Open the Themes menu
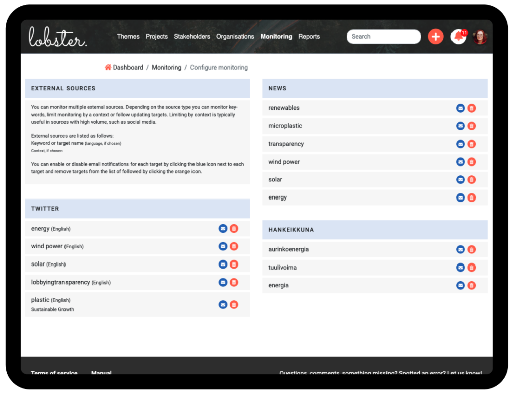516x398 pixels. click(x=128, y=36)
